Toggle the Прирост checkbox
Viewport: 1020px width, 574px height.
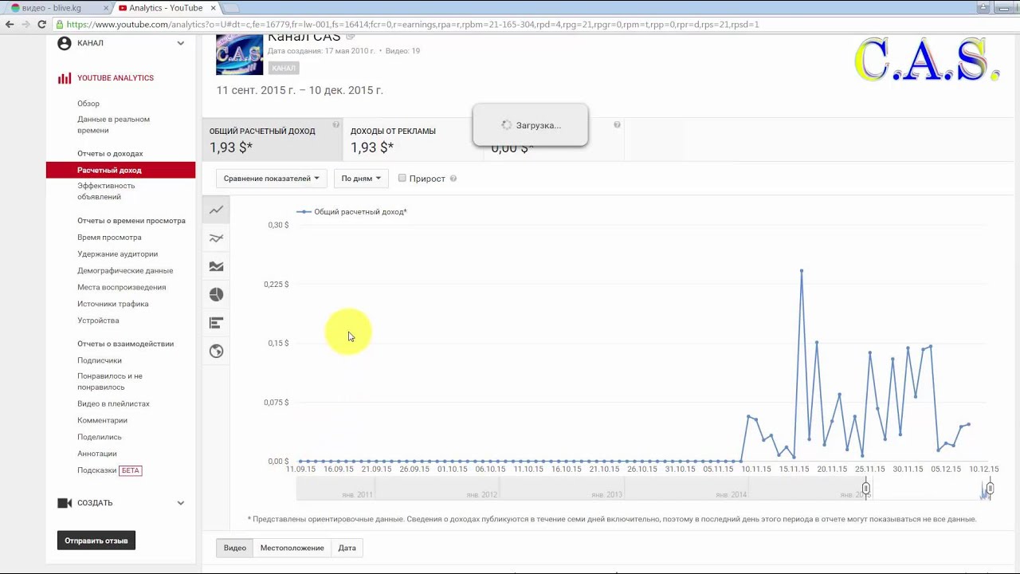pos(402,178)
